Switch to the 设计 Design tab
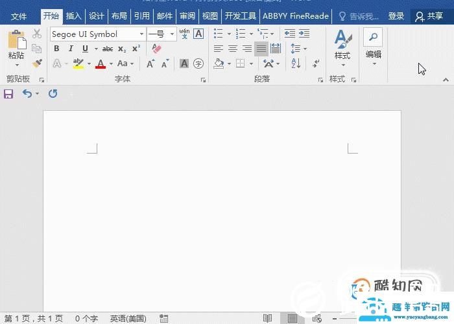 click(96, 16)
